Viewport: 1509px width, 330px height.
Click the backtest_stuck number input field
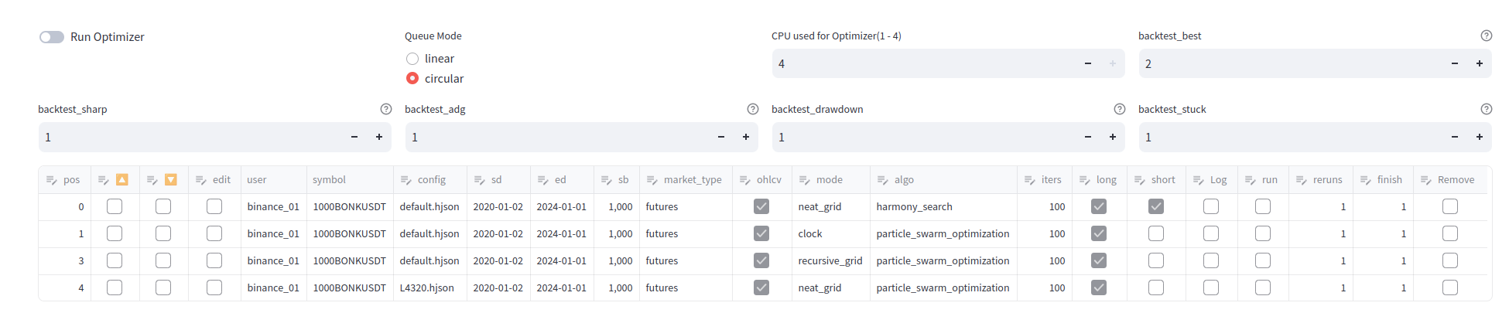point(1285,137)
